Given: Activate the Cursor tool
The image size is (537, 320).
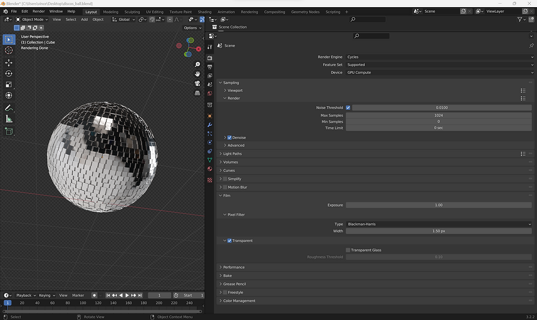Looking at the screenshot, I should point(9,50).
